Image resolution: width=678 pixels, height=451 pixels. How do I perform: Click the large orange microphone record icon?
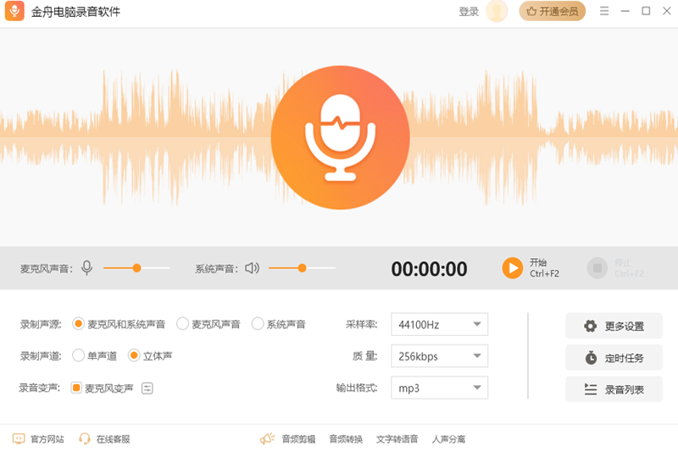338,135
